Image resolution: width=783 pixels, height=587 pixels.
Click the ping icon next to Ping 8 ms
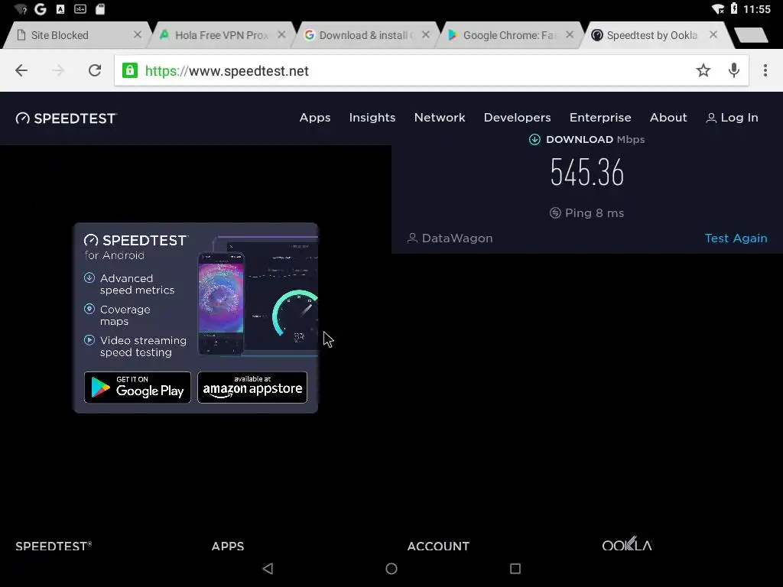(555, 213)
